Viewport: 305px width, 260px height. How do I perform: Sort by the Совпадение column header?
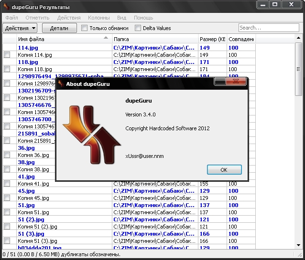tap(241, 39)
